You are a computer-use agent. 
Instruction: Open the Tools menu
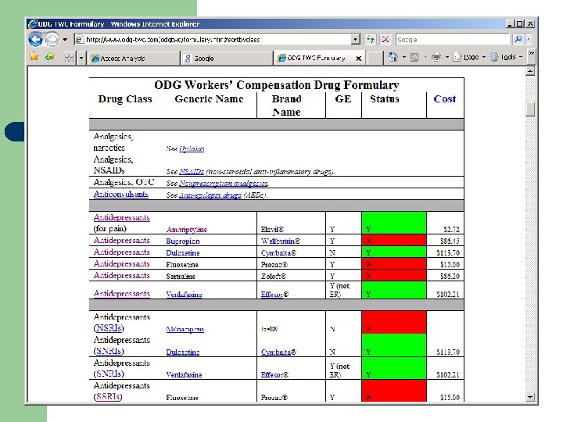coord(506,57)
